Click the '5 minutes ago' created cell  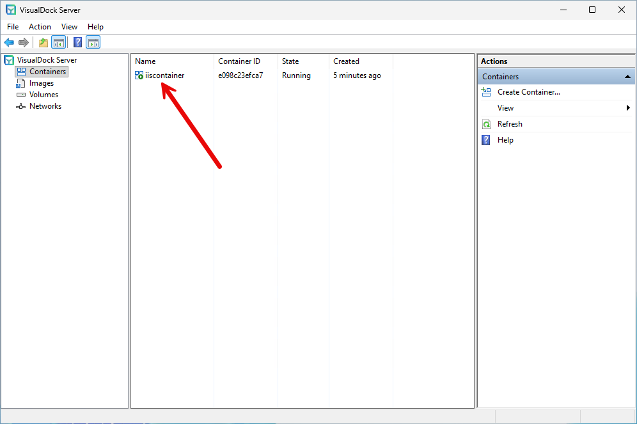click(357, 75)
